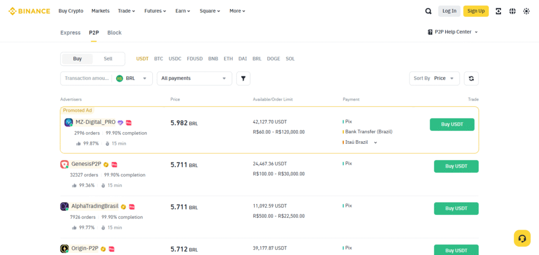Viewport: 539px width, 255px height.
Task: Click the gold verified badge of Origin-P2P
Action: coord(103,249)
